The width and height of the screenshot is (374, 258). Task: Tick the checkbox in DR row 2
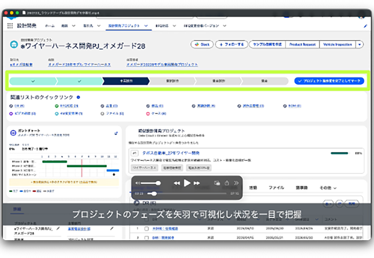click(147, 238)
